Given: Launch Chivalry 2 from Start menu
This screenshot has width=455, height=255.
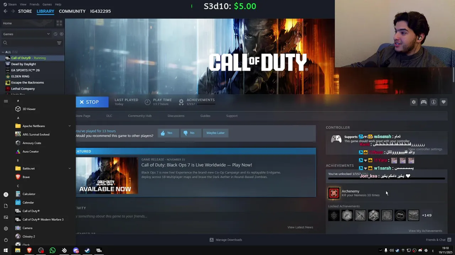Looking at the screenshot, I should coord(28,237).
